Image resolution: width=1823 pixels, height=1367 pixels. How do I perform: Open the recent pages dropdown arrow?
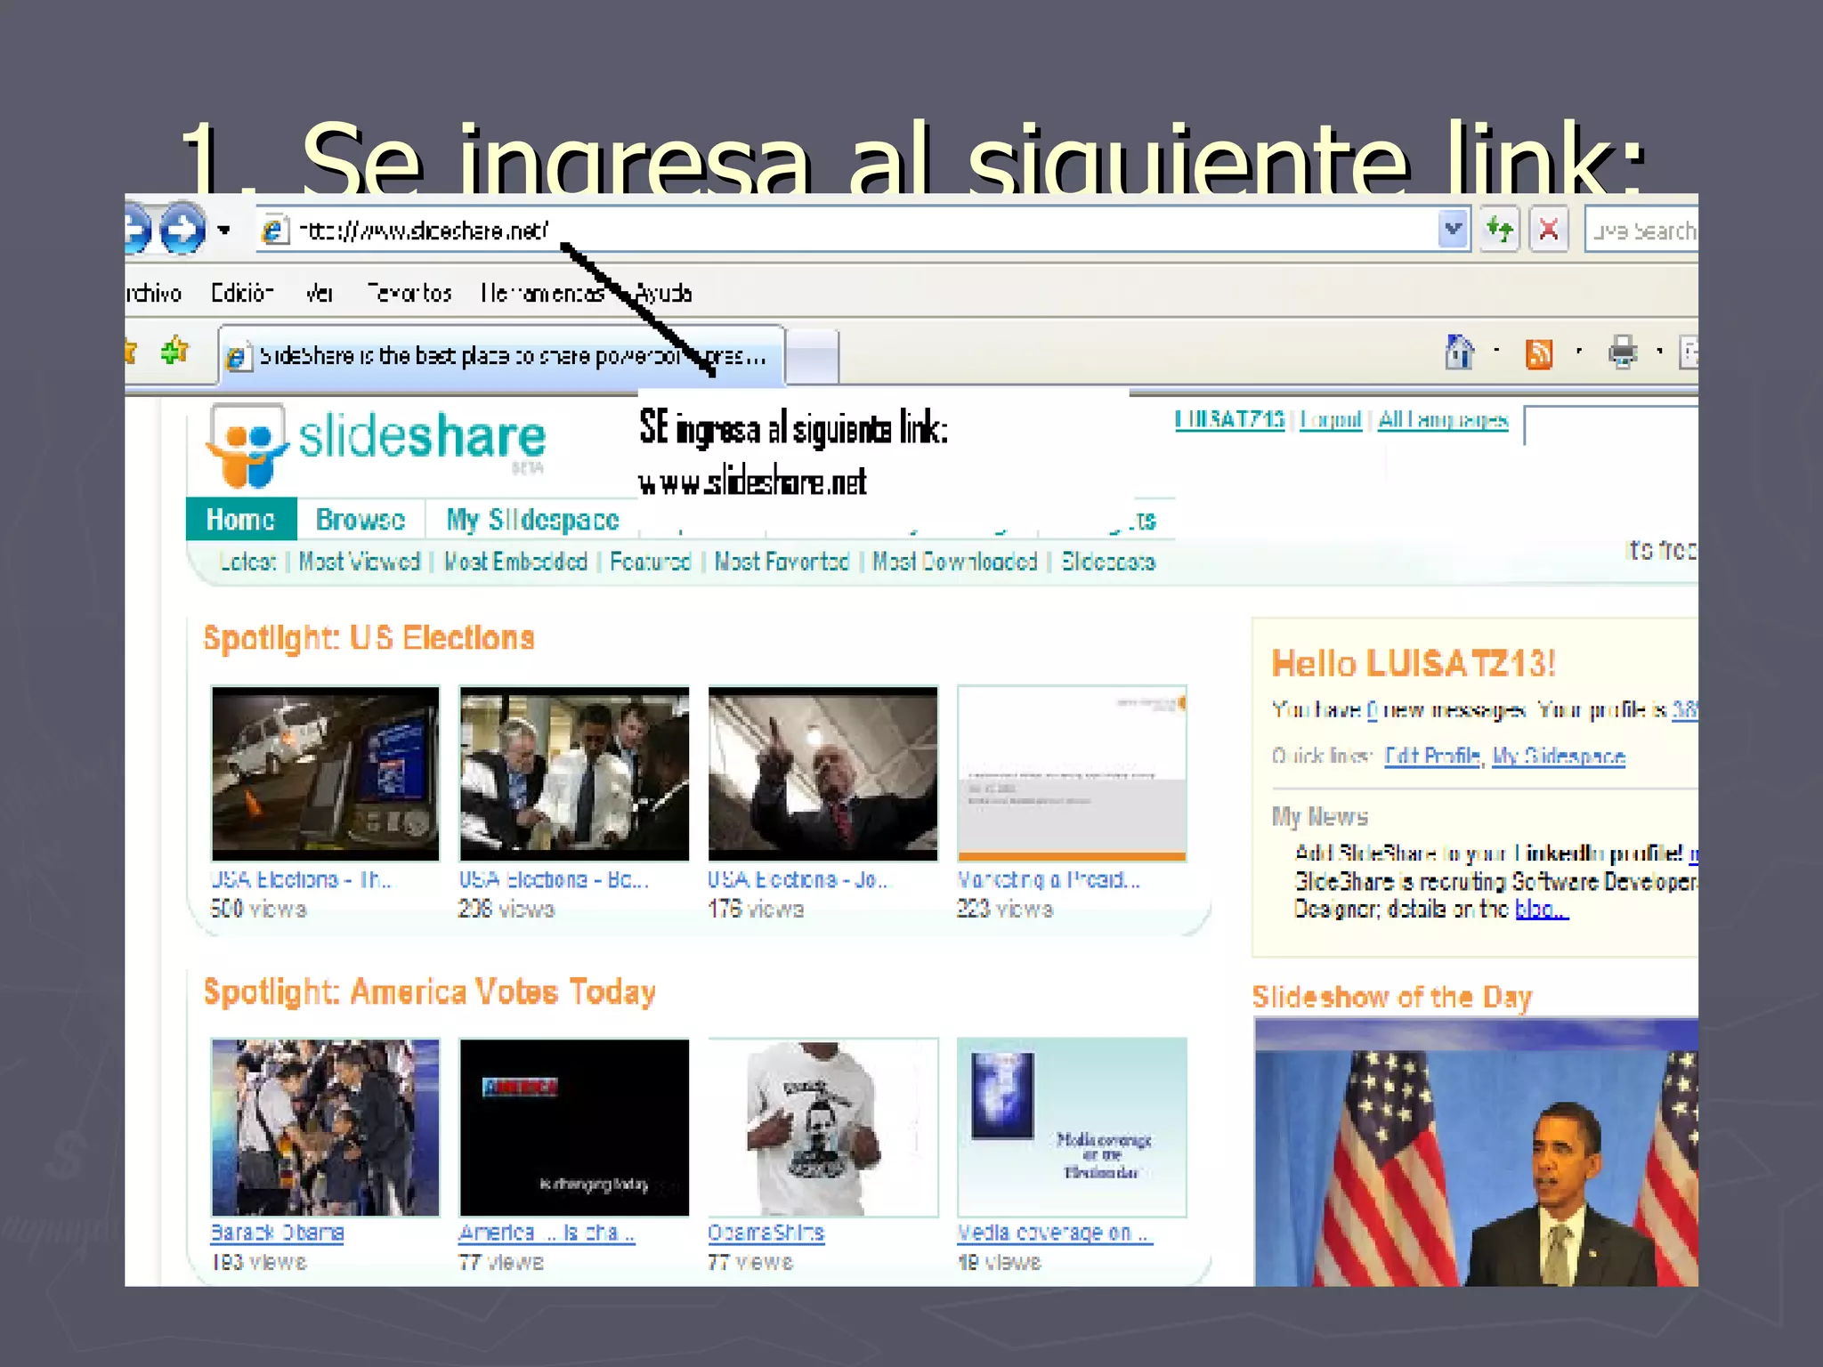223,231
